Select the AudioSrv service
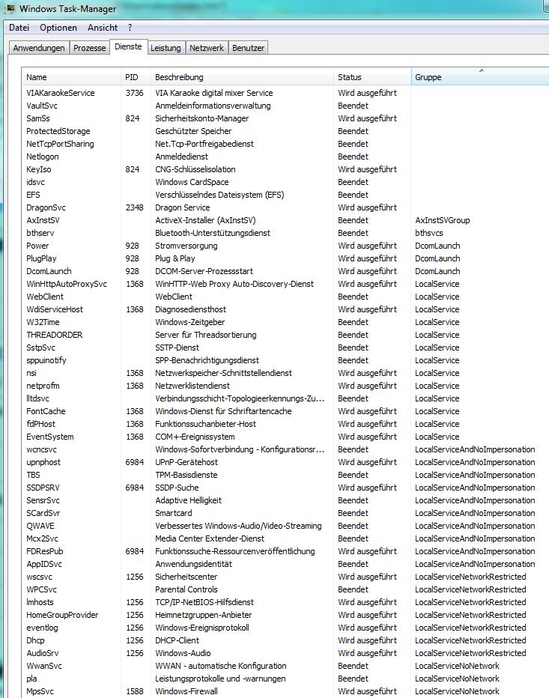The width and height of the screenshot is (549, 698). tap(42, 654)
